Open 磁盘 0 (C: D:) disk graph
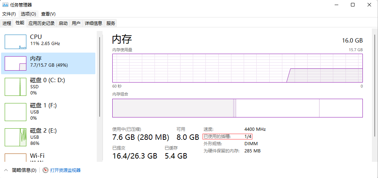 click(16, 86)
